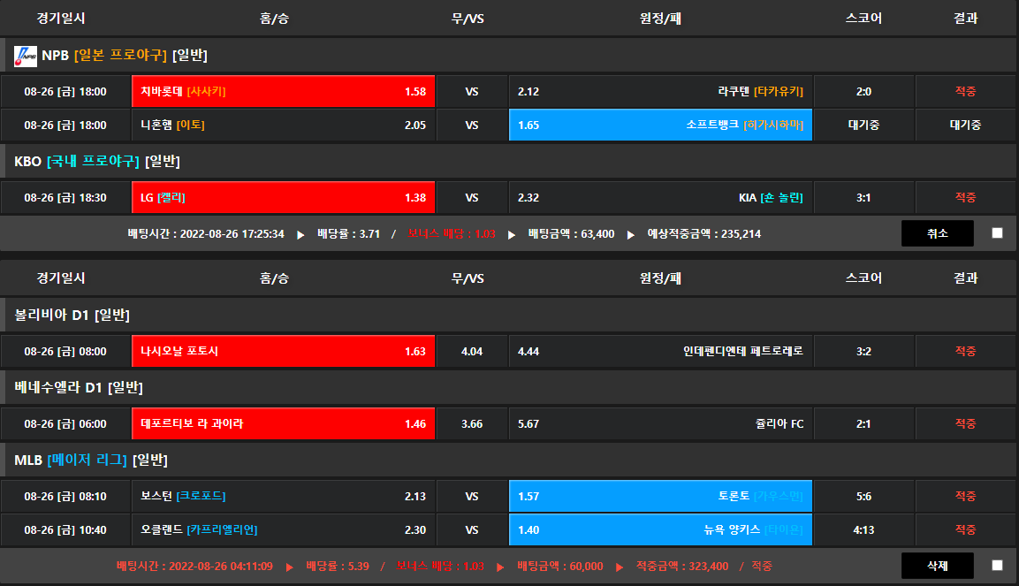Check the checkbox beside 삭제 button
1019x586 pixels.
997,566
